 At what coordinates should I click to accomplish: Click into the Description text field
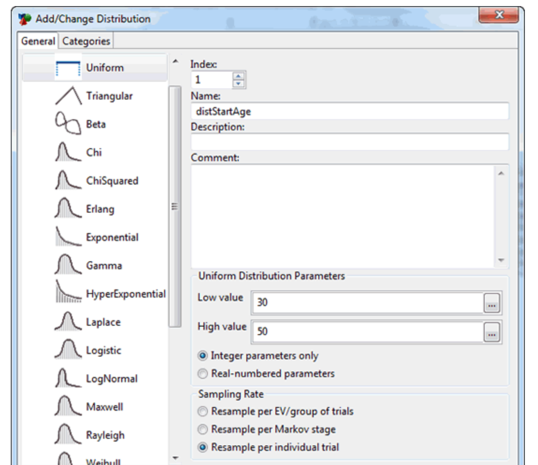pyautogui.click(x=349, y=142)
